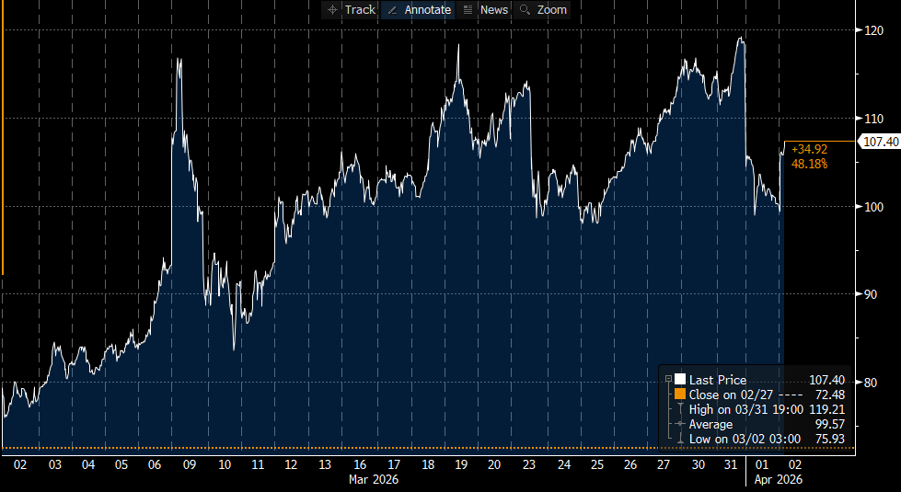Click date 19 on the x-axis

pyautogui.click(x=461, y=465)
